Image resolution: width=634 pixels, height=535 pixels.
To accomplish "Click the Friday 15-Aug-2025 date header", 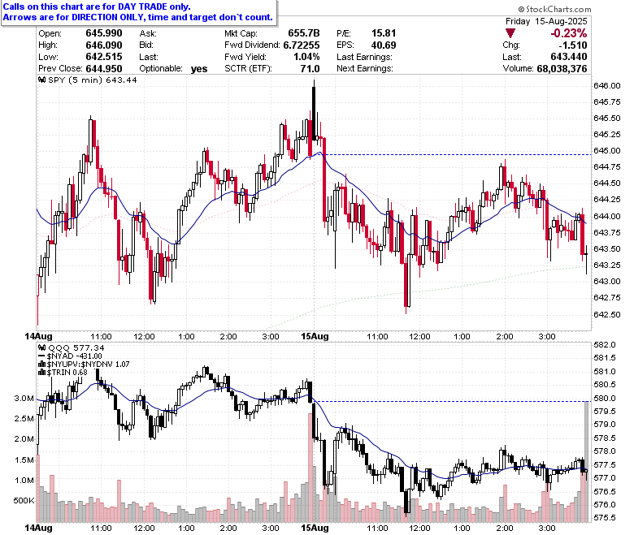I will click(x=546, y=21).
